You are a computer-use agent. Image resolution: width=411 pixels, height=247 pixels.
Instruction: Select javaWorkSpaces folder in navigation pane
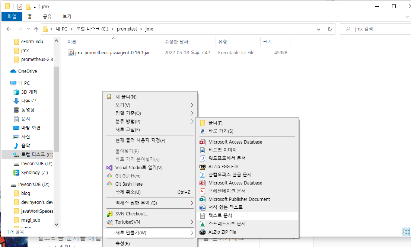[37, 211]
